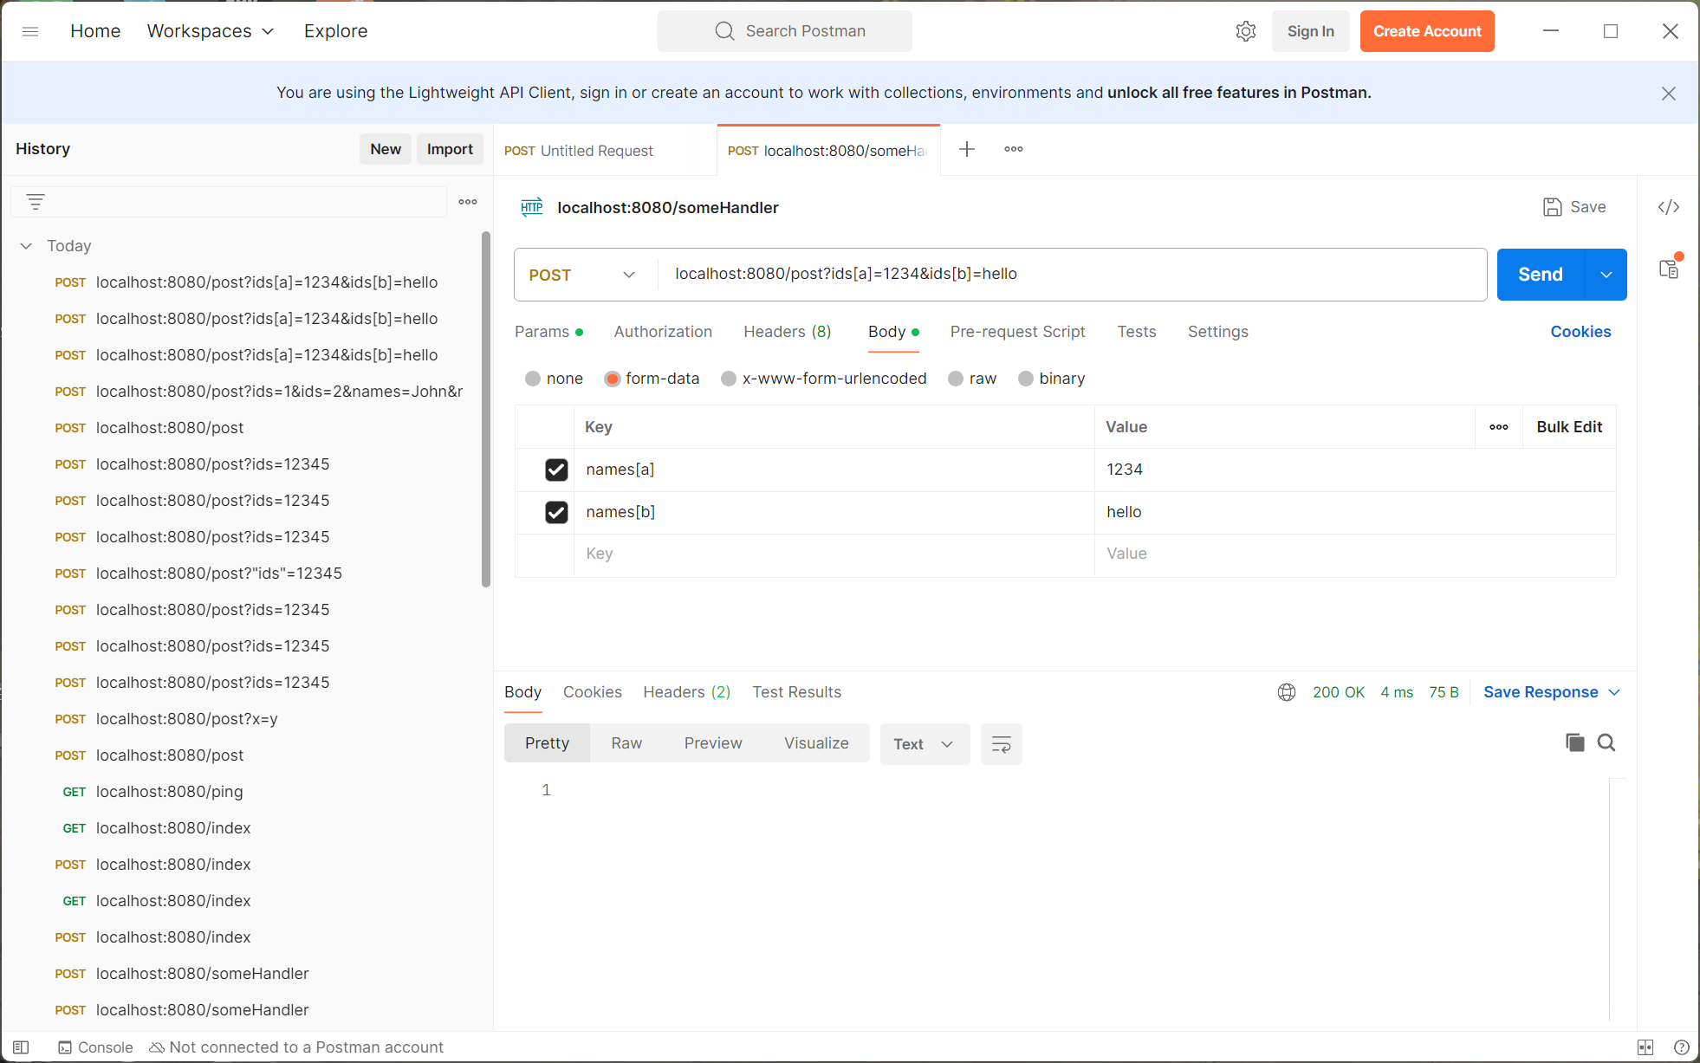Open the Cookies link

point(1580,332)
